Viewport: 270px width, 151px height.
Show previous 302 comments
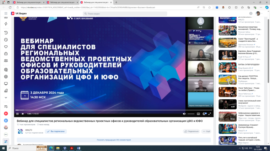point(114,140)
